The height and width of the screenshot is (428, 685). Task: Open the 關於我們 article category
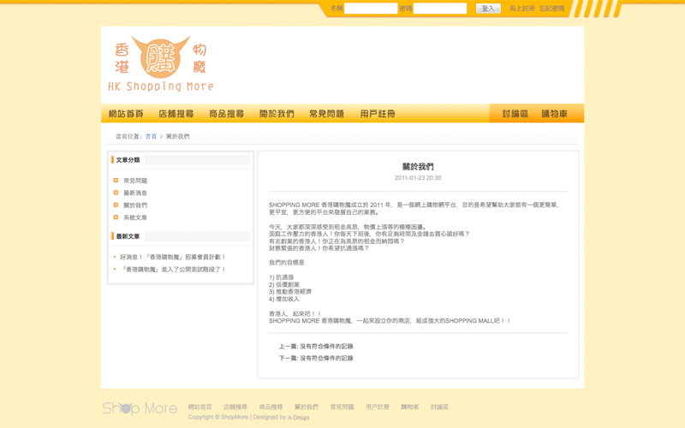click(x=135, y=205)
